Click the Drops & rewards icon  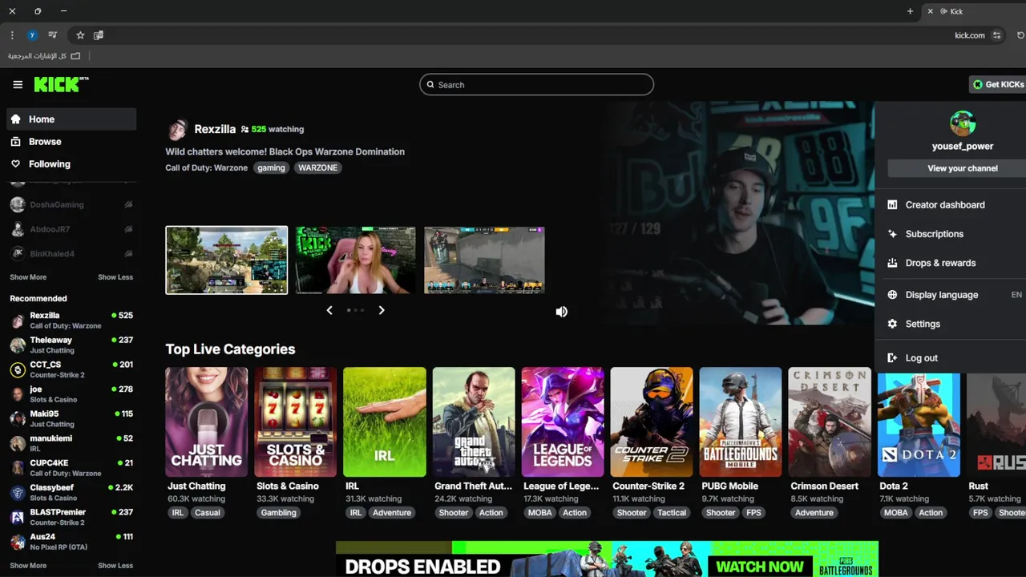coord(892,263)
